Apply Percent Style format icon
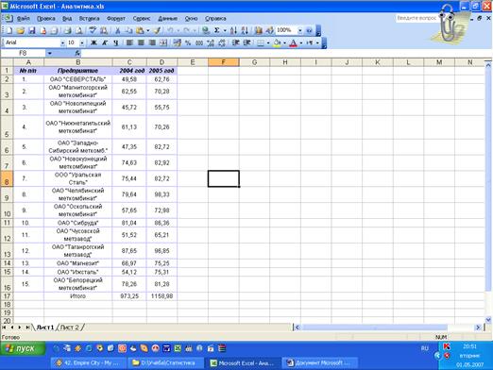 [188, 42]
